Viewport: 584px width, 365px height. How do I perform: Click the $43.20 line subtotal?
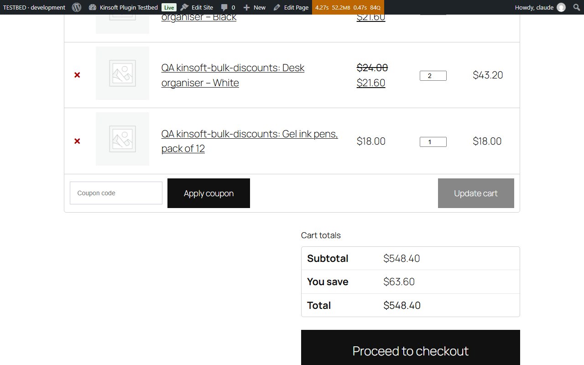pyautogui.click(x=488, y=75)
